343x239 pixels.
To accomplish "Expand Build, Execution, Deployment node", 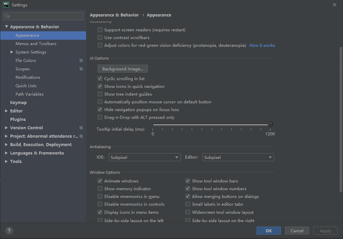I will 6,144.
